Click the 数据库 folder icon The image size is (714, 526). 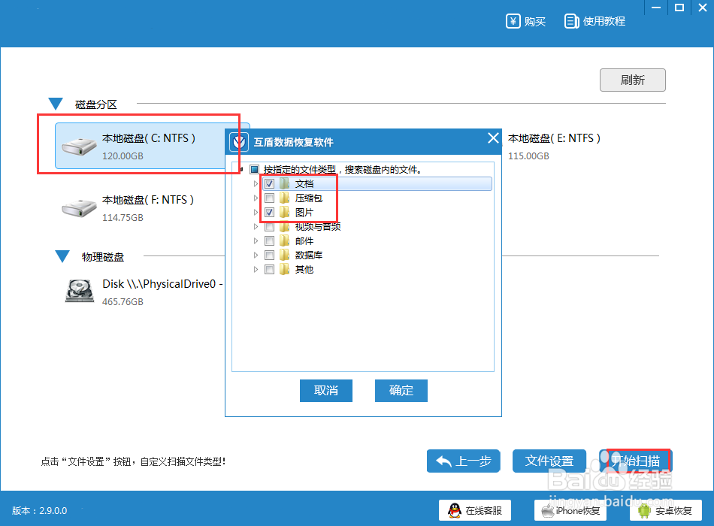[285, 255]
